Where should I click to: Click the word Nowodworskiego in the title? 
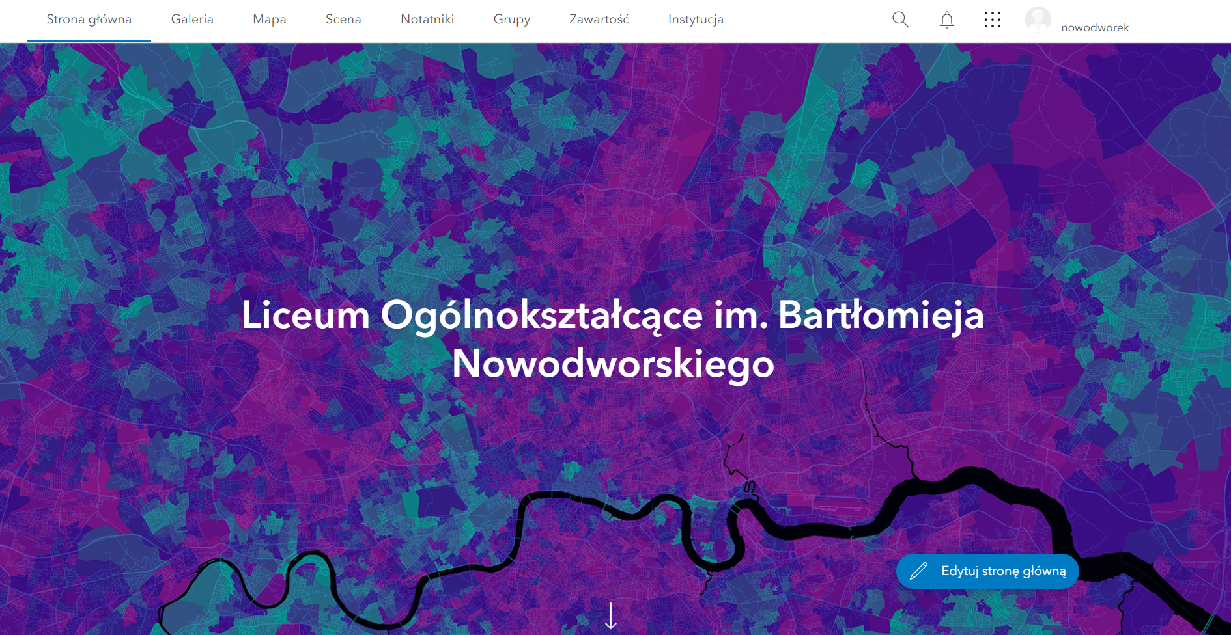tap(612, 364)
